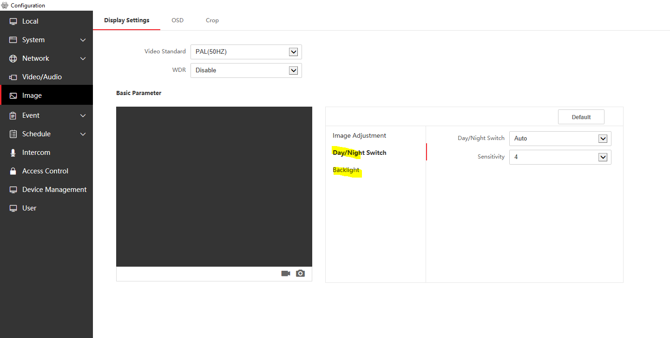Open the Sensitivity dropdown
The height and width of the screenshot is (338, 670).
coord(560,157)
